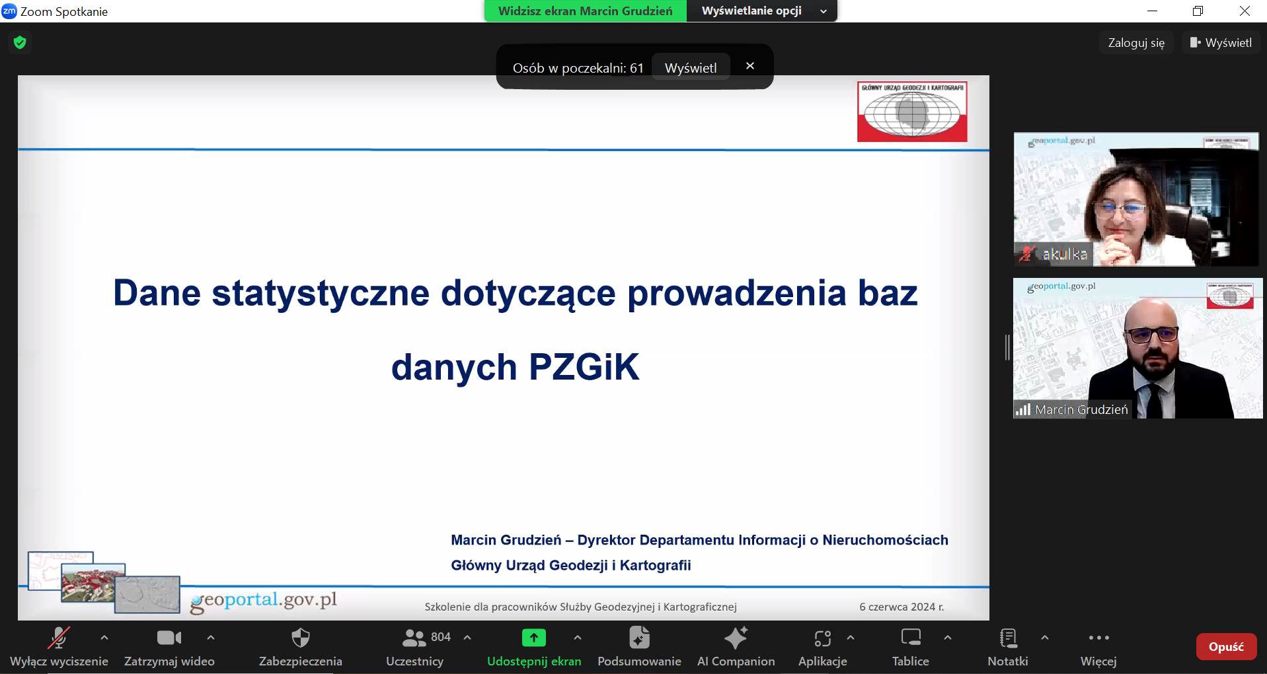Image resolution: width=1267 pixels, height=674 pixels.
Task: Launch AI Companion sparkle icon
Action: (x=736, y=638)
